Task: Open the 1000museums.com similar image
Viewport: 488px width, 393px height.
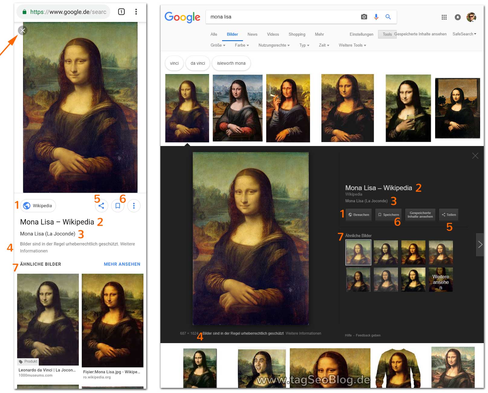Action: [48, 320]
